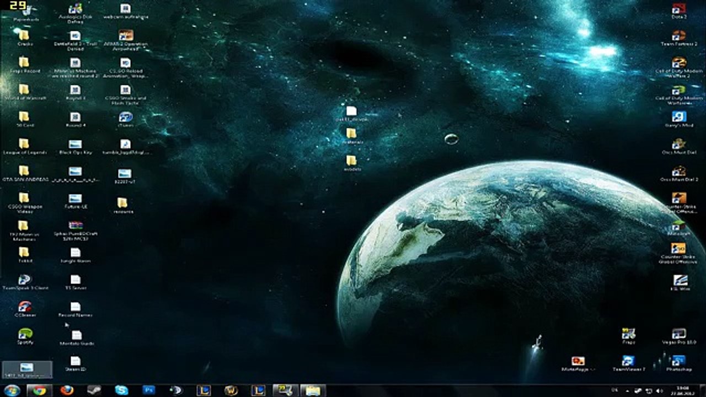Viewport: 706px width, 397px height.
Task: Select the Steam ID text file
Action: (75, 363)
